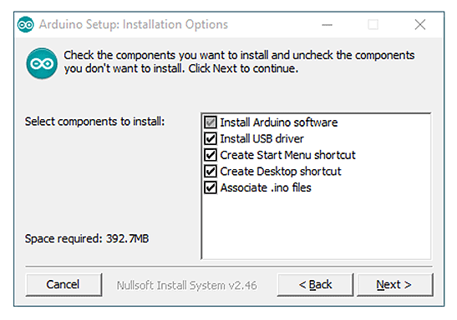Uncheck the Install USB driver checkbox

coord(211,138)
